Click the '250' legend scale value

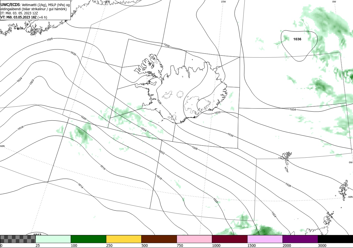109,246
